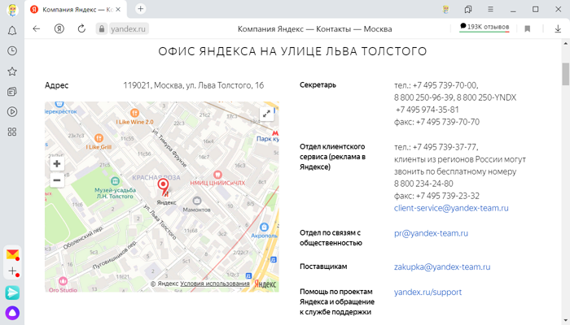Click the profile avatar in sidebar
The image size is (570, 325).
[x=12, y=10]
